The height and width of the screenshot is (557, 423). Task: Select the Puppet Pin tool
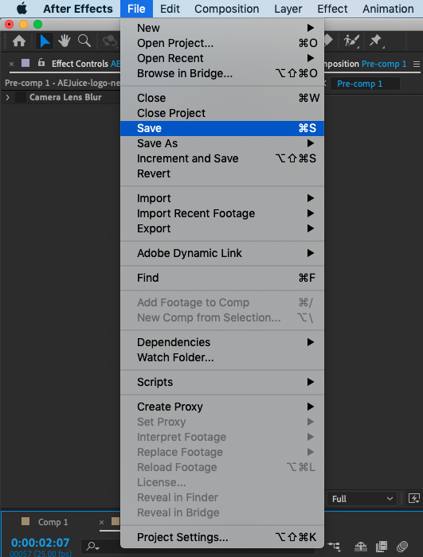(376, 41)
